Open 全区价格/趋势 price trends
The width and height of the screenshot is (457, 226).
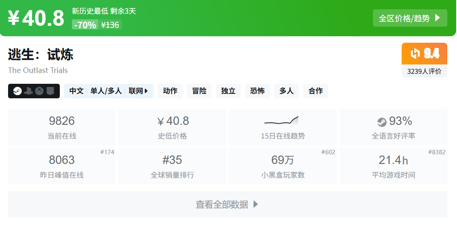(410, 18)
